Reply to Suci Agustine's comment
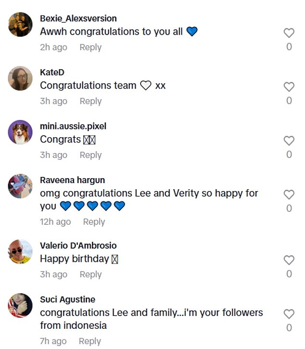Screen dimensions: 305x349 90,341
